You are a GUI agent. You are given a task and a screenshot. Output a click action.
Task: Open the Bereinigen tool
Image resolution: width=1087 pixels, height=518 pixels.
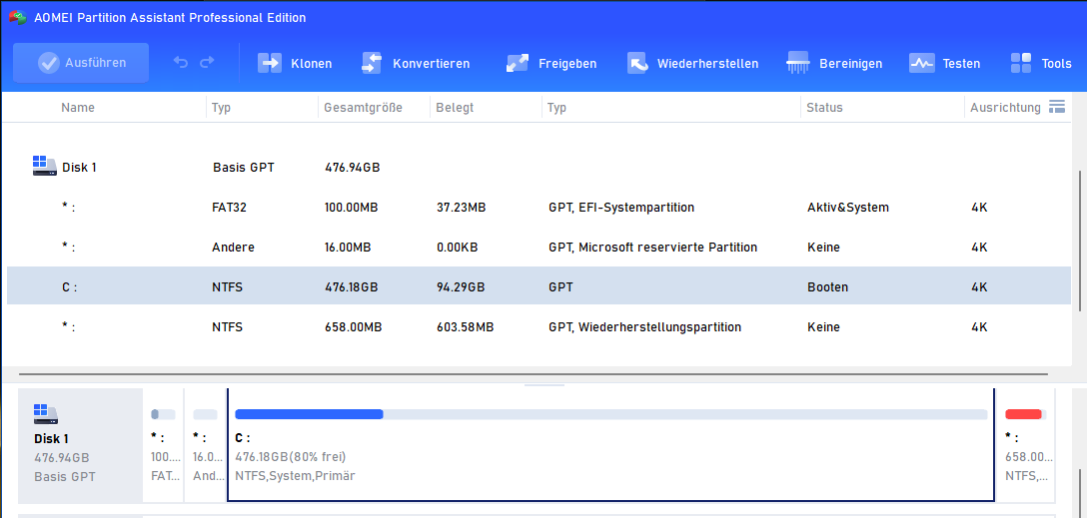[834, 64]
